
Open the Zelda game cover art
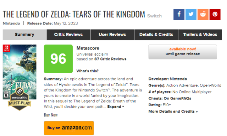click(20, 72)
